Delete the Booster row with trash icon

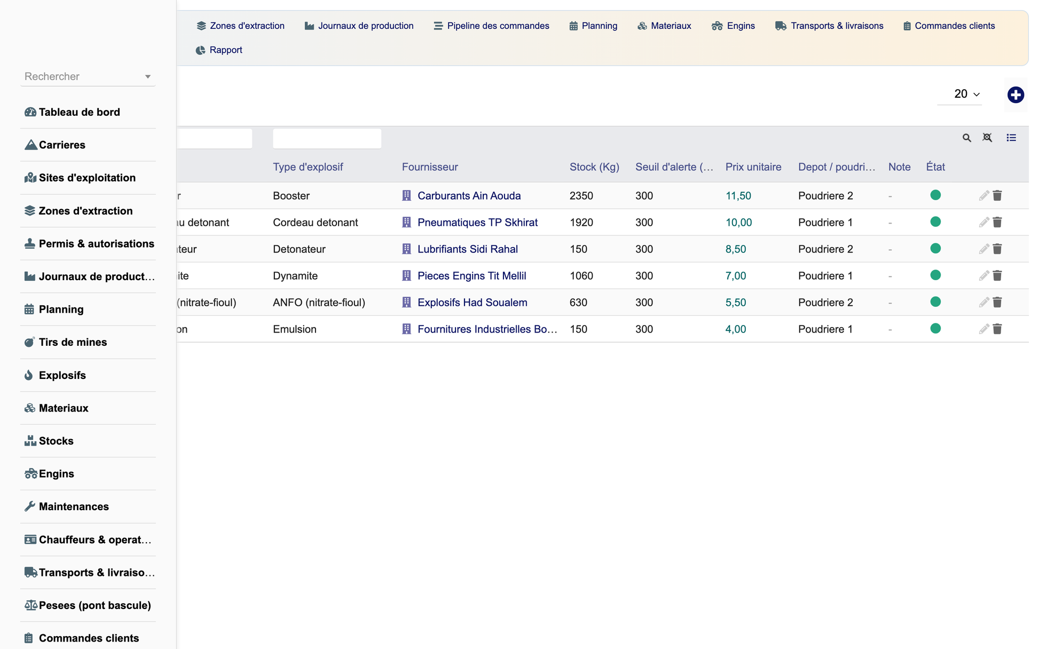pos(997,196)
